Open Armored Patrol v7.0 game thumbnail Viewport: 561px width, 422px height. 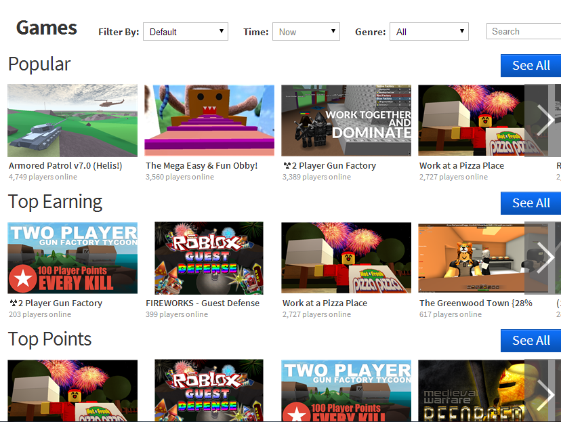click(72, 121)
